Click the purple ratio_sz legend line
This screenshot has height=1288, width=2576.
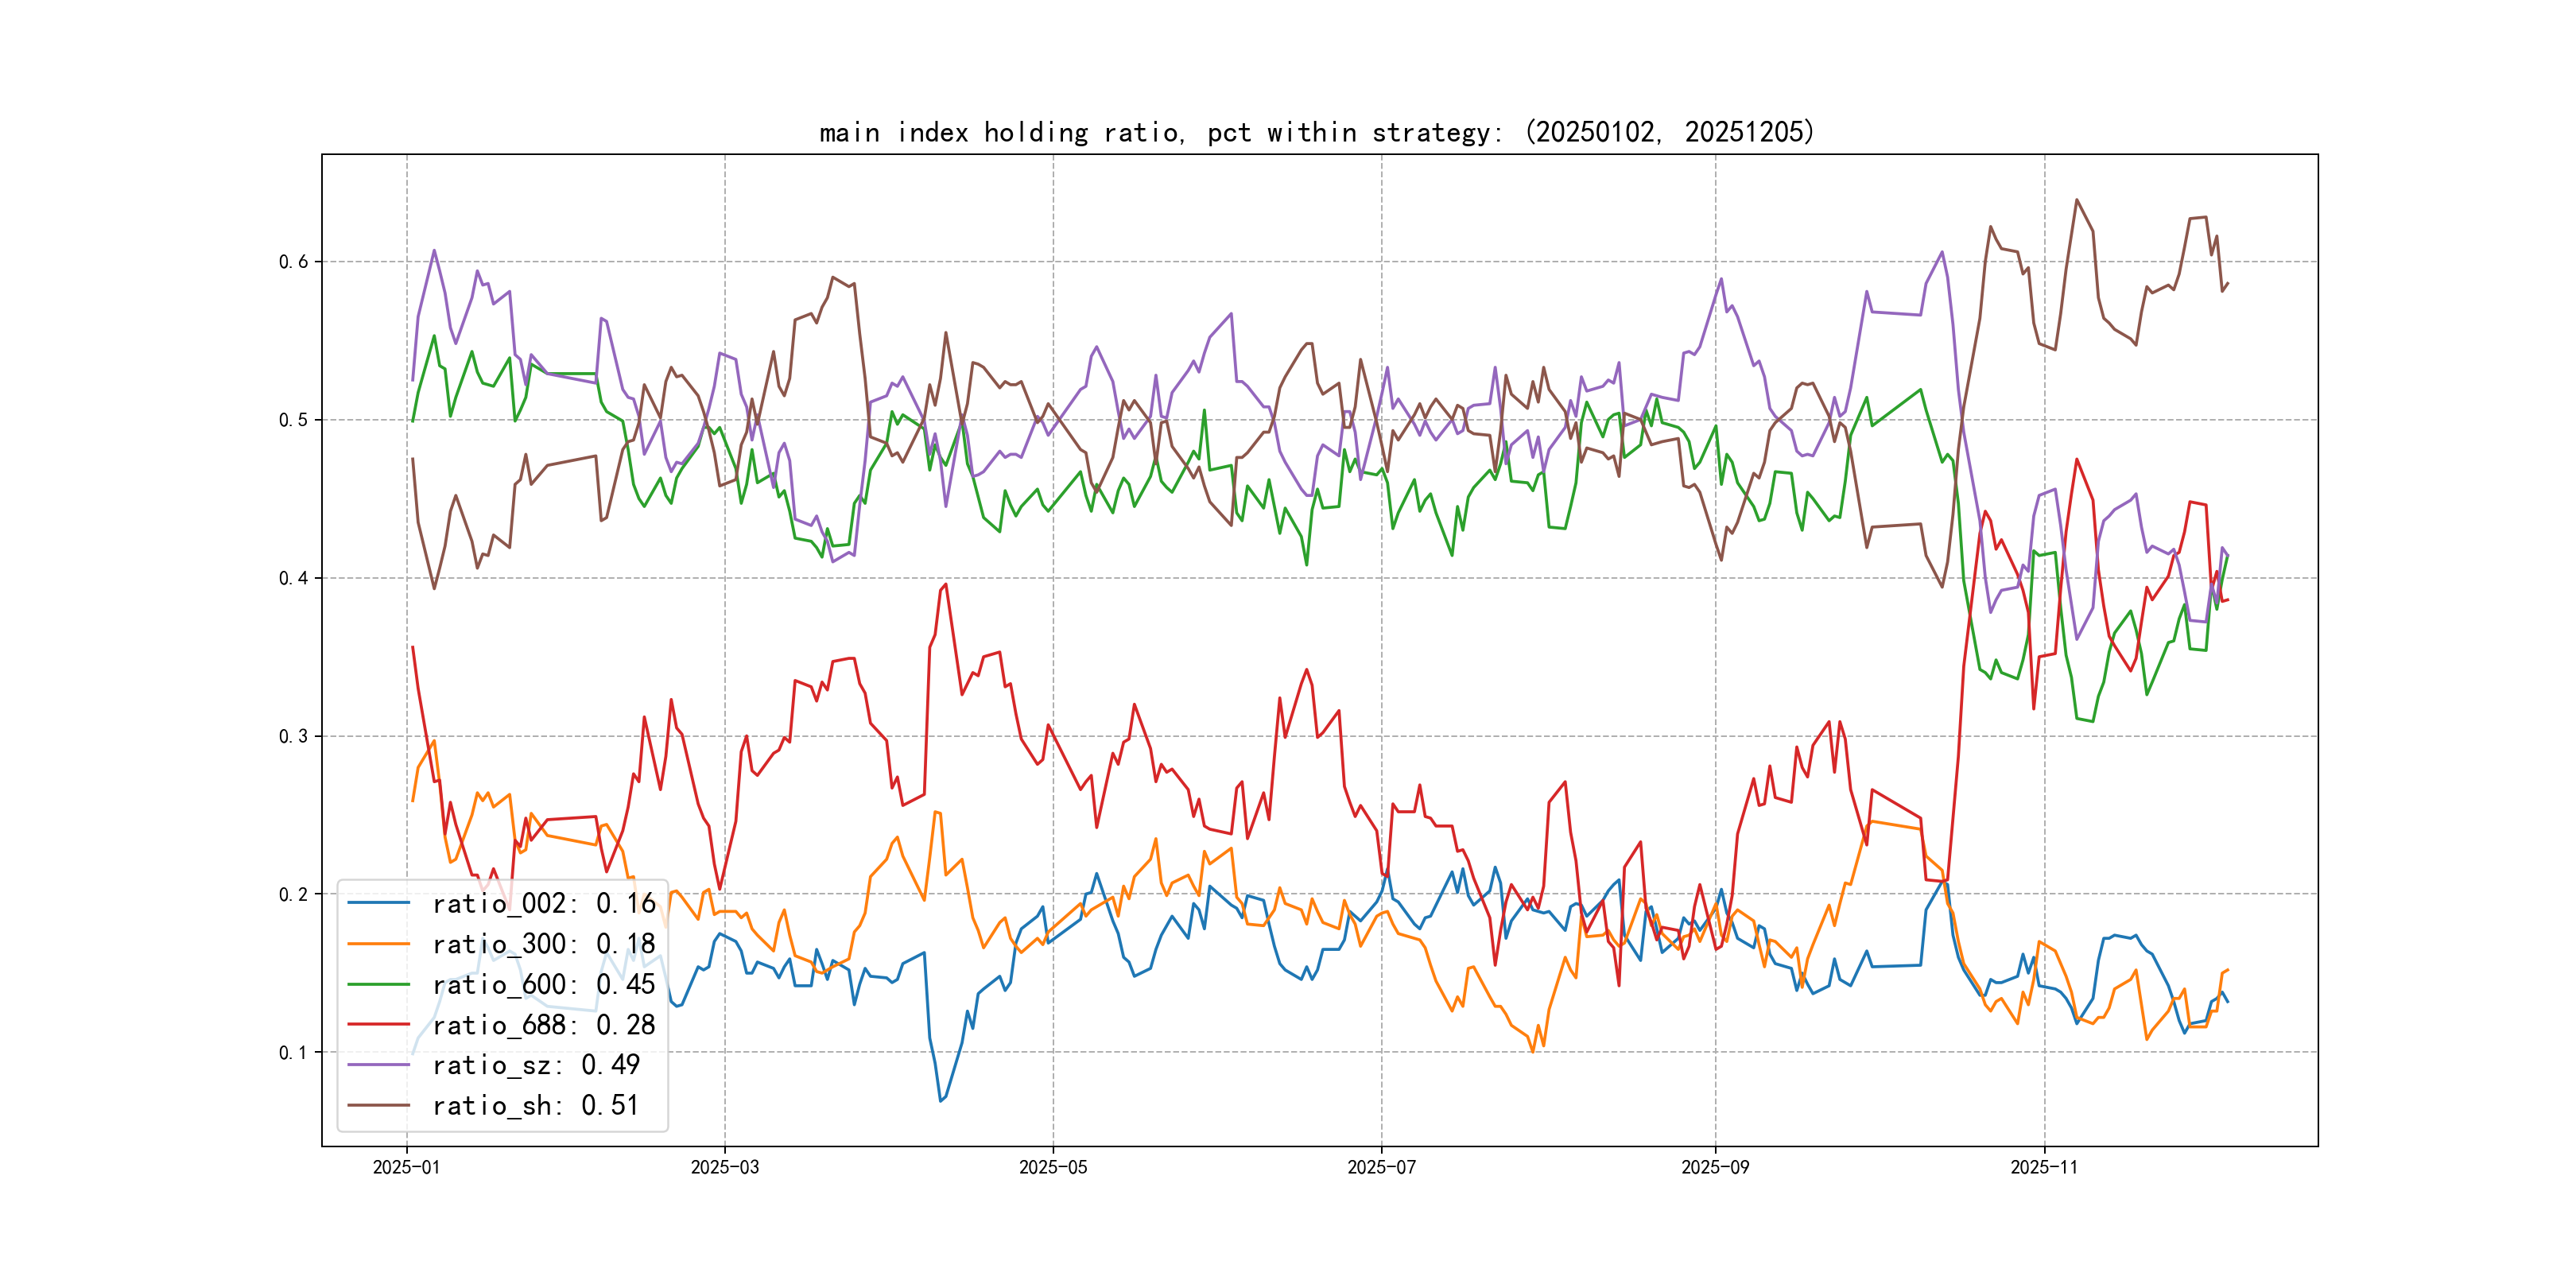pos(378,1065)
